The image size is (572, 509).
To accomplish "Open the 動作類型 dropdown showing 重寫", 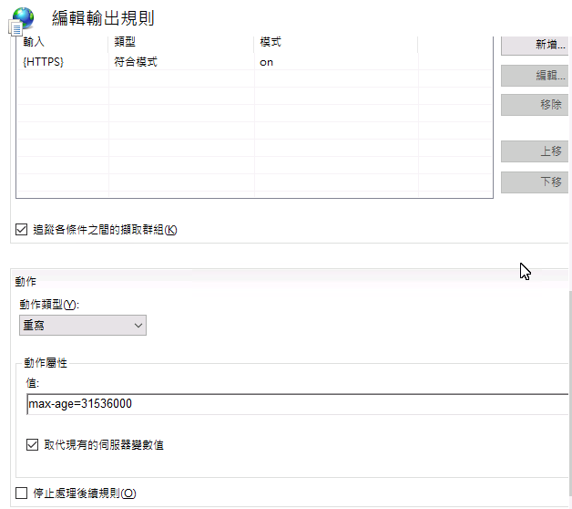I will (x=83, y=326).
